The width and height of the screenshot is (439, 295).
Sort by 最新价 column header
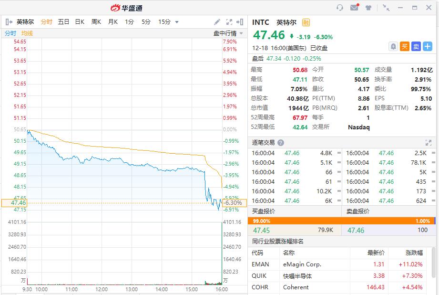point(376,253)
